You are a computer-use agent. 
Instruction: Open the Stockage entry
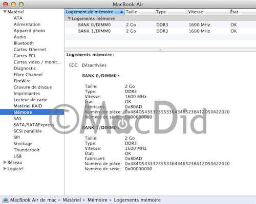[23, 144]
